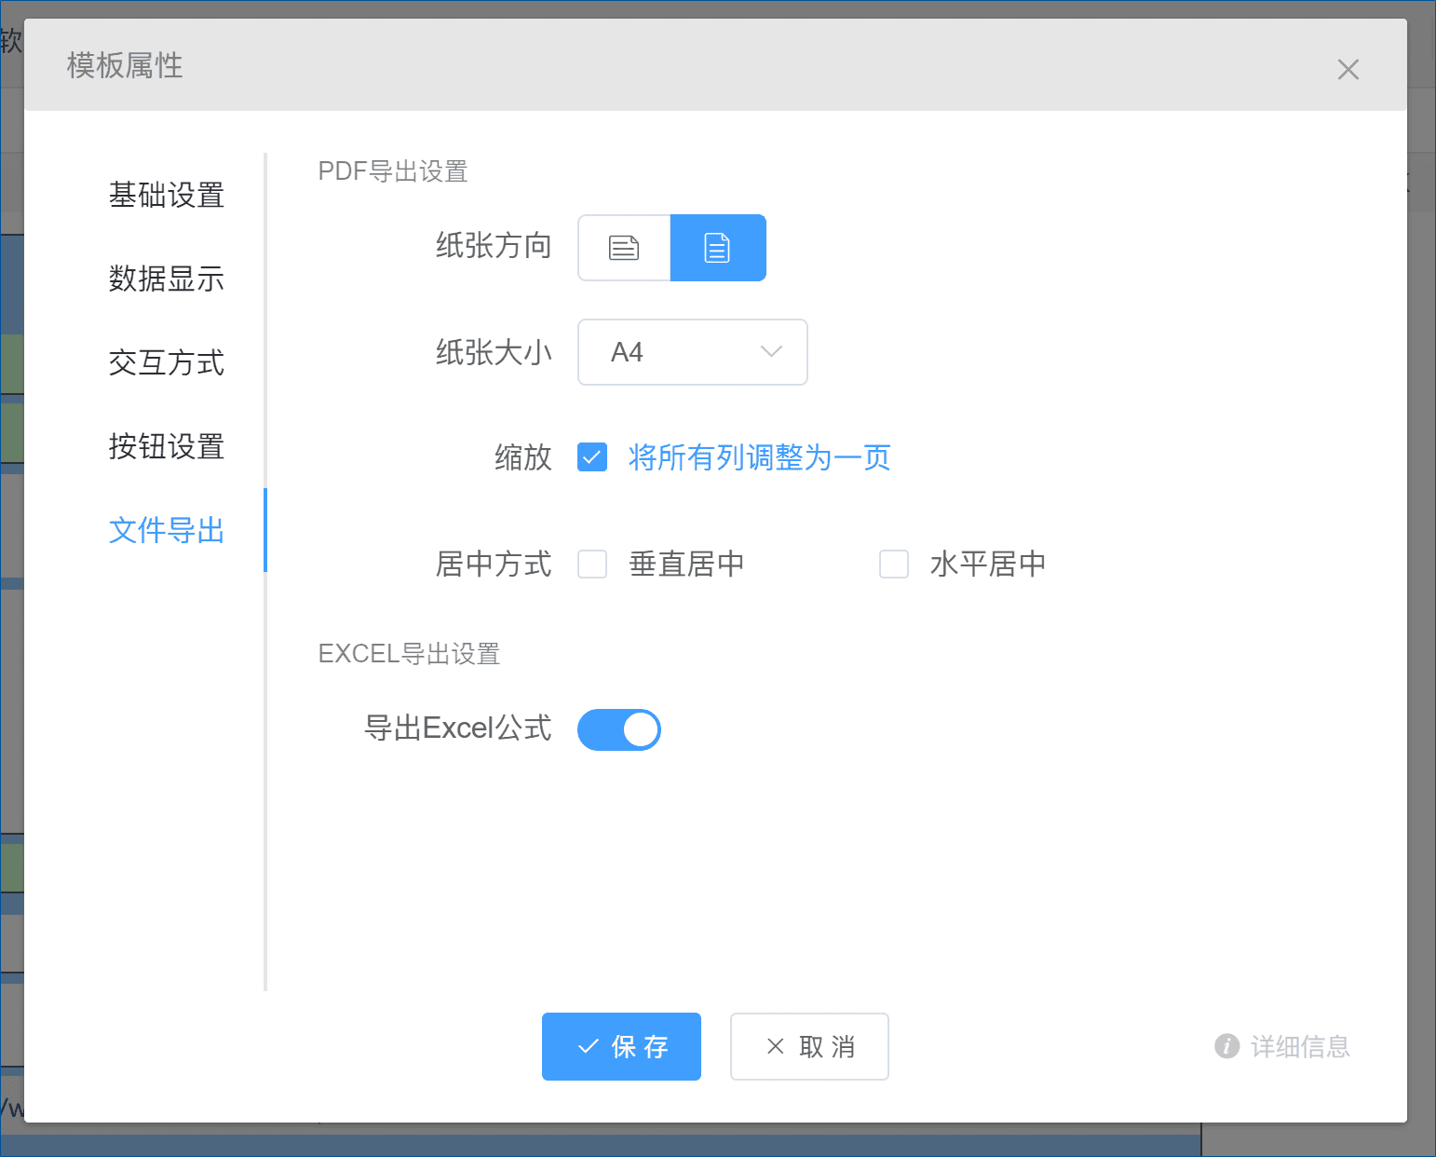The height and width of the screenshot is (1157, 1436).
Task: Open the 纸张大小 A4 dropdown
Action: [693, 352]
